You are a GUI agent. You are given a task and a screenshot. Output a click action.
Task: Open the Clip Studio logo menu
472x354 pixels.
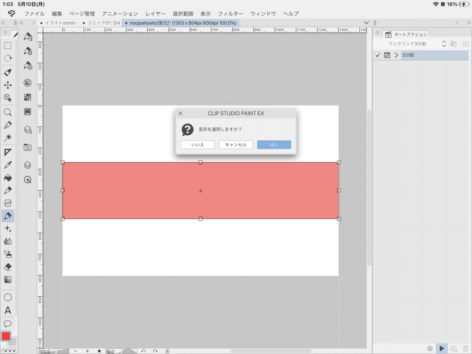11,14
